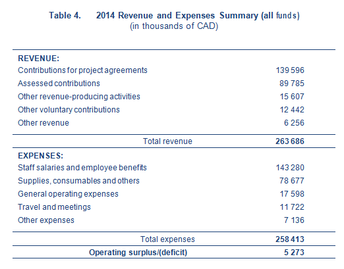
Task: Select Other voluntary contributions text
Action: 69,110
